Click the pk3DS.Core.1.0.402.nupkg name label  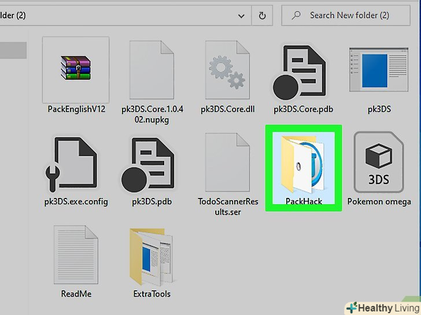point(152,114)
